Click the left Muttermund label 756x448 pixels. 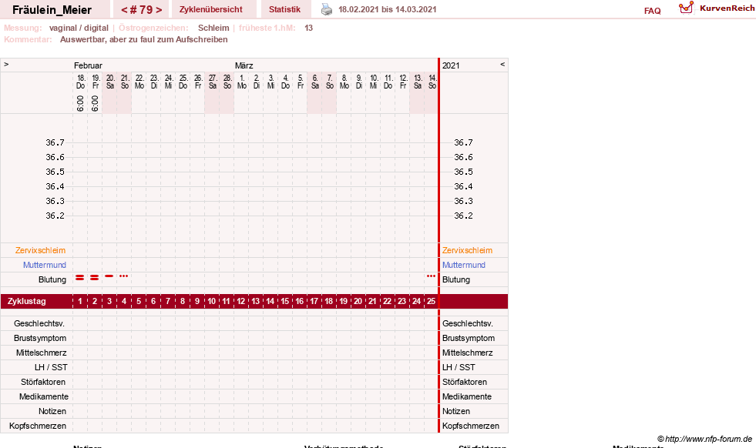[45, 265]
